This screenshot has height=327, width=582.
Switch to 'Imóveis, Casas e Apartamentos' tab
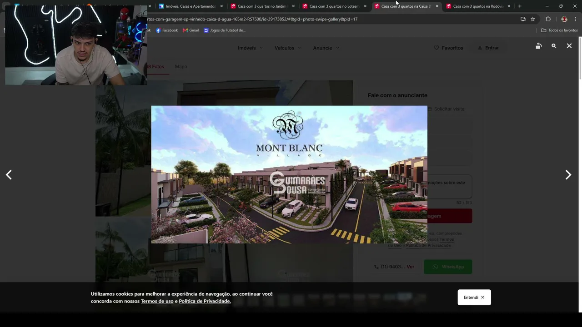(x=191, y=6)
